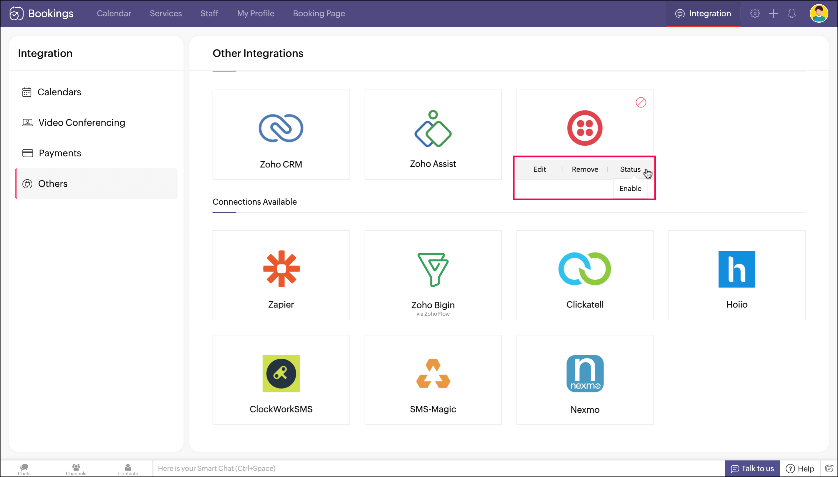Select the Hoiio logo
Image resolution: width=838 pixels, height=477 pixels.
[x=737, y=269]
